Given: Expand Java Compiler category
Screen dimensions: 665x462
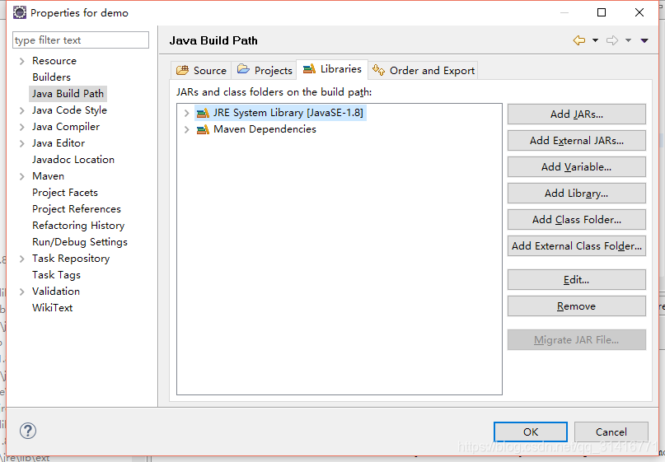Looking at the screenshot, I should tap(22, 127).
